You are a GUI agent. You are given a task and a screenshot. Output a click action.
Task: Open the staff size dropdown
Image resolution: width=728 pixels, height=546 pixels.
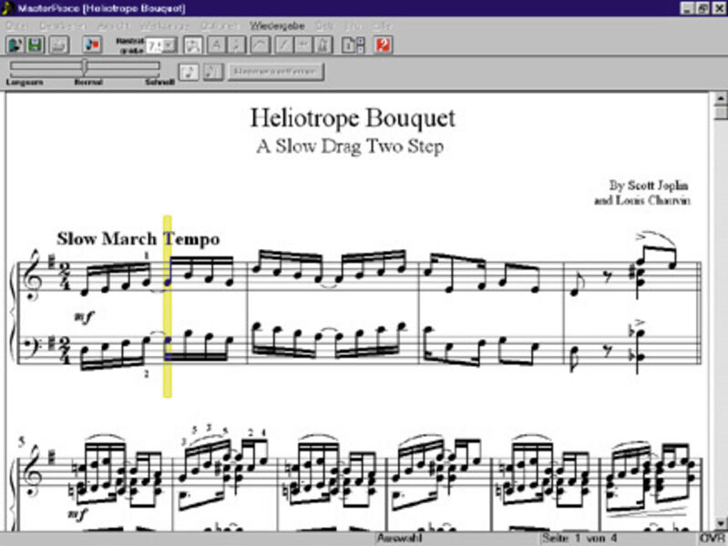pos(169,45)
